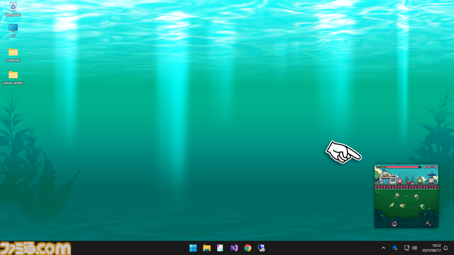Screen dimensions: 454x255
Task: Open the SKIPMORE folder
Action: click(x=13, y=53)
